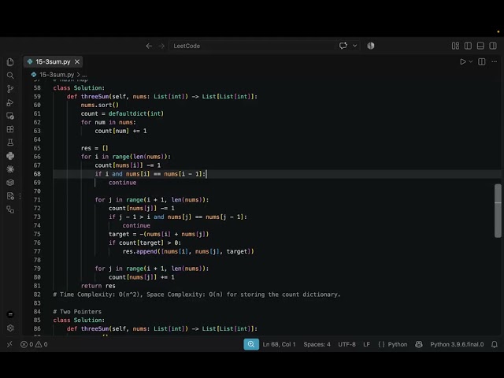Open the Source Control view

pyautogui.click(x=10, y=89)
